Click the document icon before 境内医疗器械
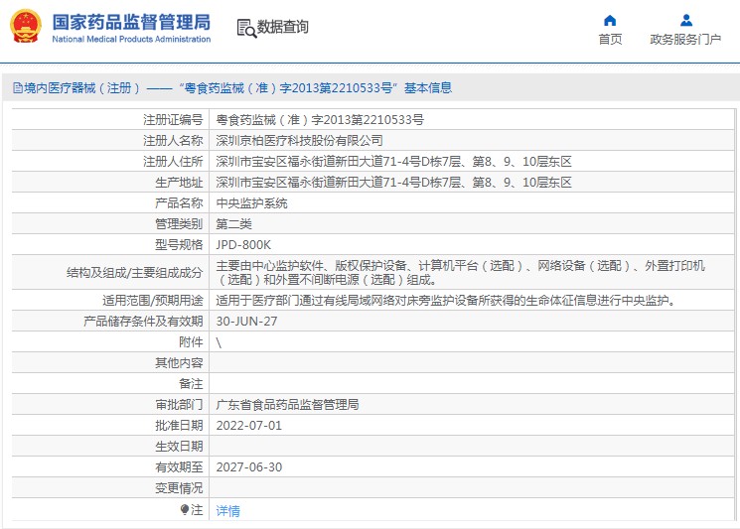740x529 pixels. 18,87
